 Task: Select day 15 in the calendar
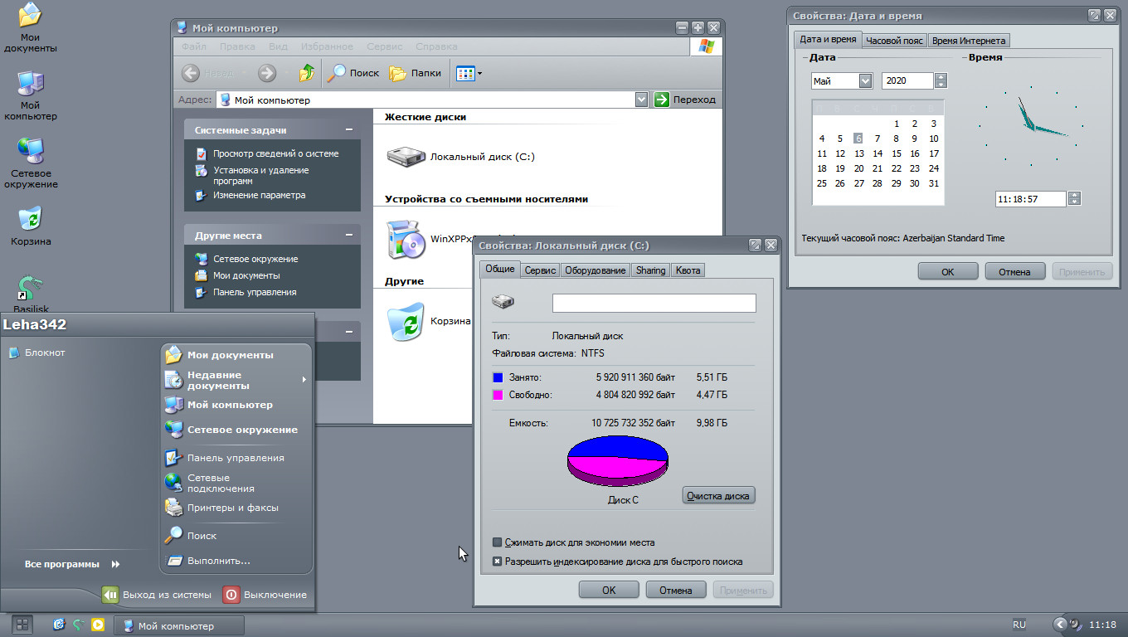[897, 153]
